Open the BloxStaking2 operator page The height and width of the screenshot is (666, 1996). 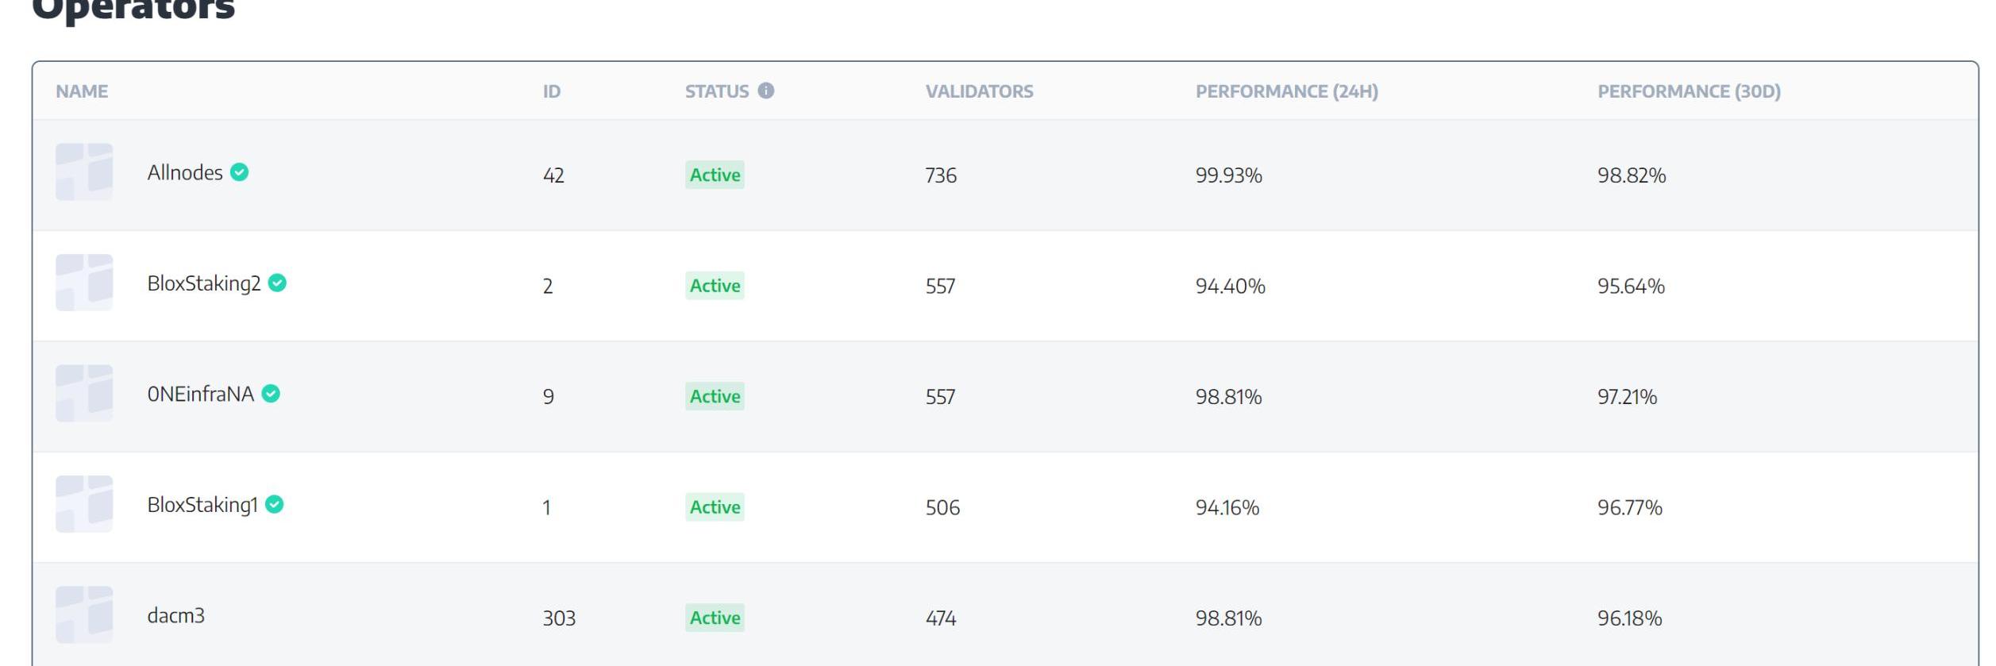(204, 284)
